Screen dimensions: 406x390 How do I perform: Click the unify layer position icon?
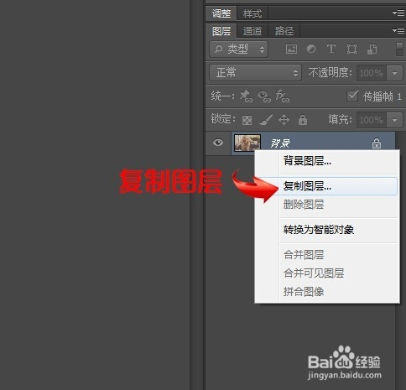(246, 96)
